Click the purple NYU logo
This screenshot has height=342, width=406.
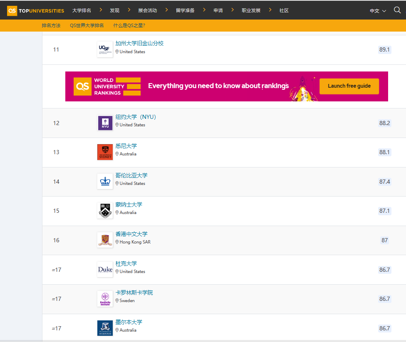(105, 123)
